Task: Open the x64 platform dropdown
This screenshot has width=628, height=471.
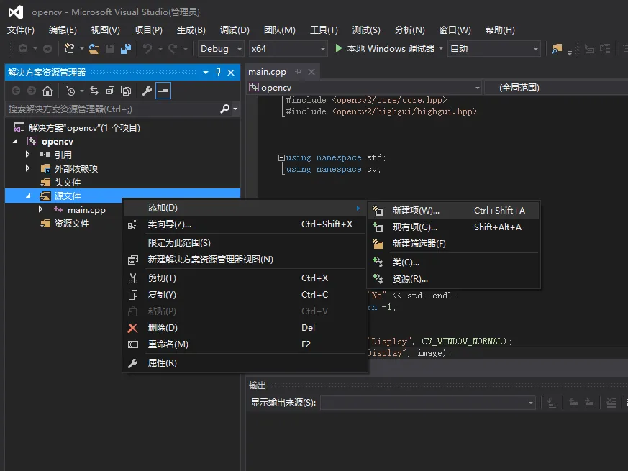Action: point(288,49)
